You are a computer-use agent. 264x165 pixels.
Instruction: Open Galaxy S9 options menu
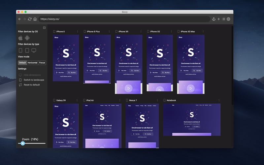(x=77, y=100)
